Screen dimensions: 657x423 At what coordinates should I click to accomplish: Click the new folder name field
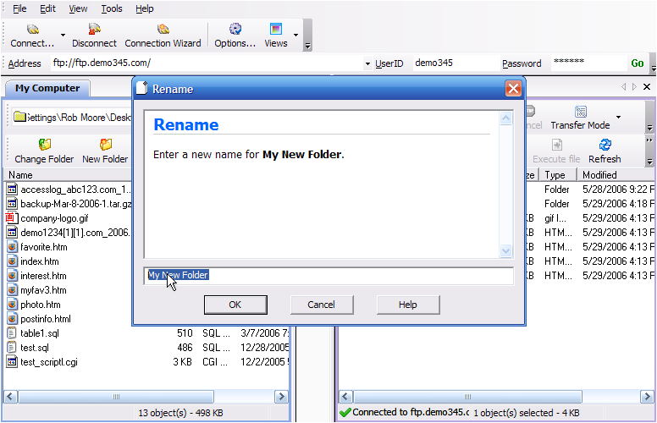(x=328, y=276)
